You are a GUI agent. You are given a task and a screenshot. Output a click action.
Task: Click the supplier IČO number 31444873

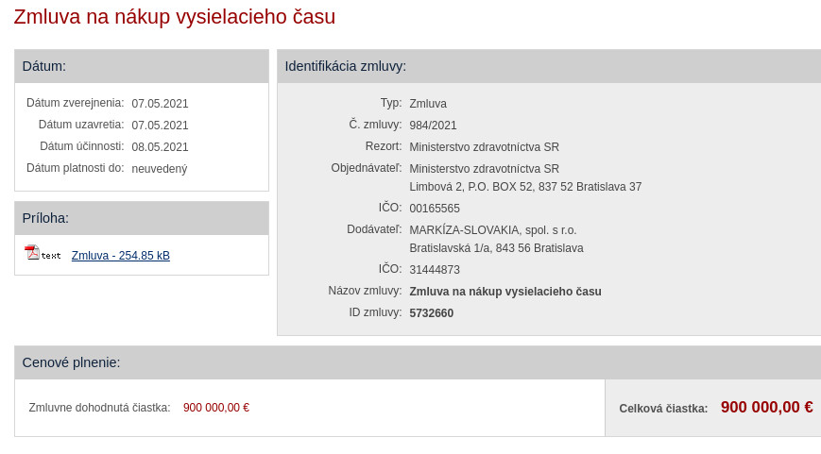tap(435, 270)
